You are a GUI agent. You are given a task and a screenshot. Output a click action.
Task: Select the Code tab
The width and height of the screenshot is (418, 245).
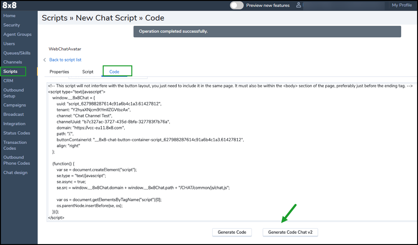(114, 72)
